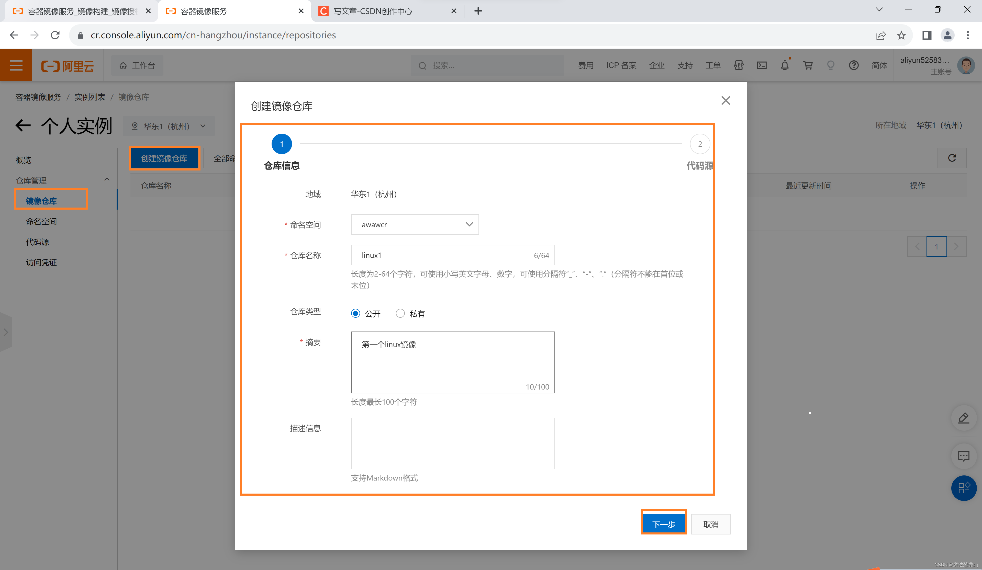This screenshot has height=570, width=982.
Task: Refresh the repository list
Action: (x=952, y=158)
